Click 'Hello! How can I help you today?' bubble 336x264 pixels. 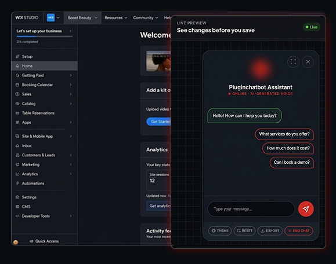(x=244, y=116)
